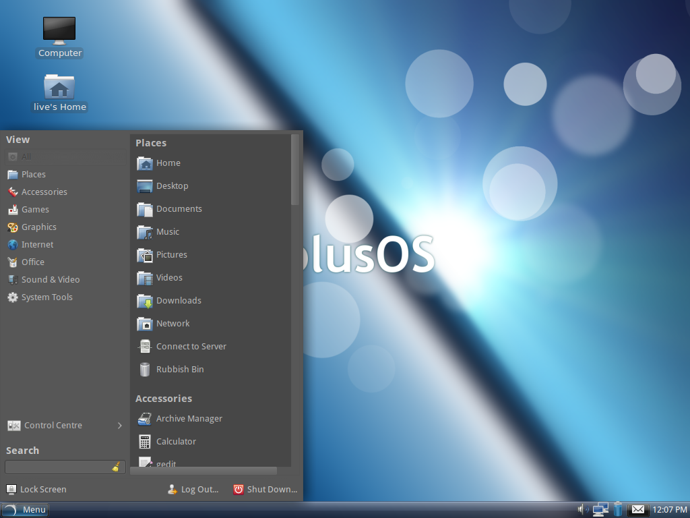Screen dimensions: 690x518
Task: Open the mail envelope tray icon
Action: (637, 509)
